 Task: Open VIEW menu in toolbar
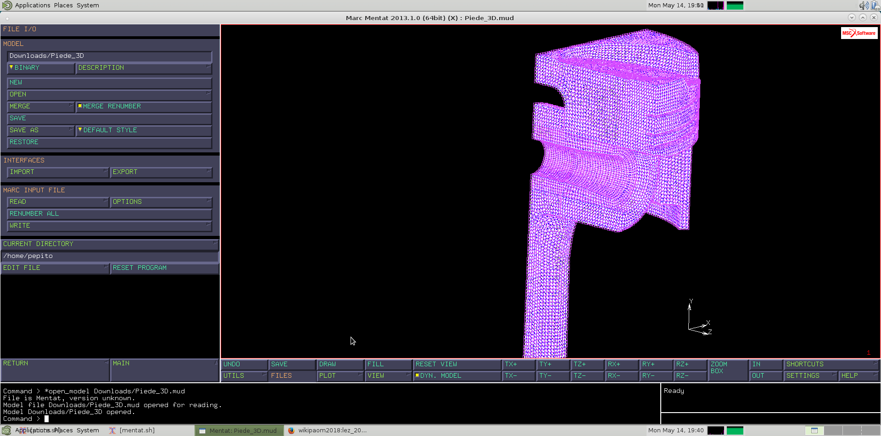pos(389,376)
